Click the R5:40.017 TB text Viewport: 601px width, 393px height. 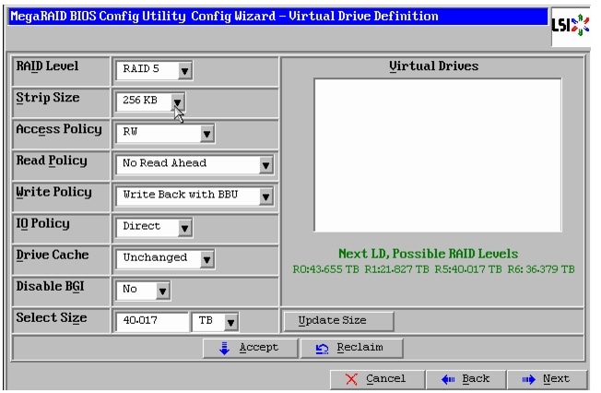[x=468, y=269]
